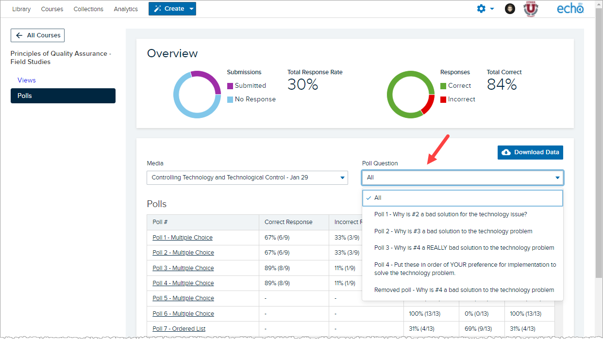603x339 pixels.
Task: Click the back arrow on All Courses
Action: (x=19, y=35)
